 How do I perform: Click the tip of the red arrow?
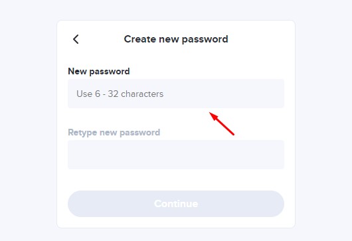coord(210,113)
